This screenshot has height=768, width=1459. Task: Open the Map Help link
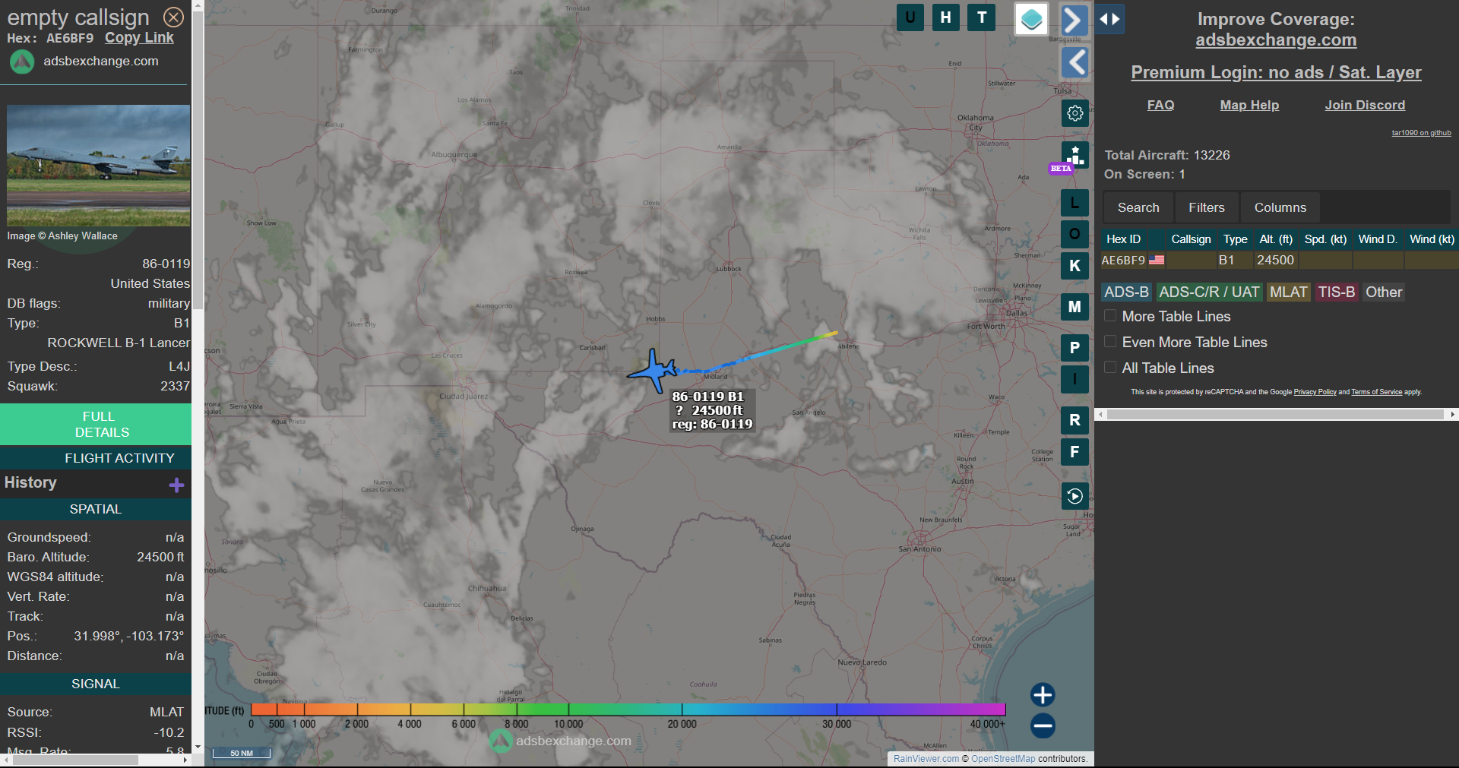pos(1249,105)
